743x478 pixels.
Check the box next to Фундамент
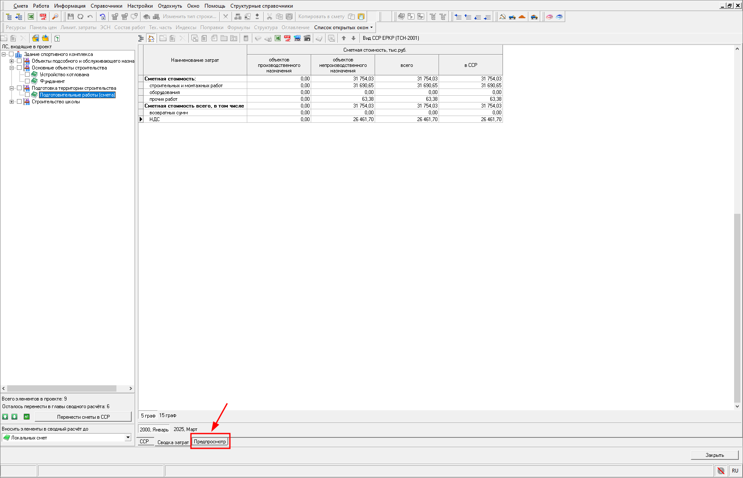pos(28,81)
